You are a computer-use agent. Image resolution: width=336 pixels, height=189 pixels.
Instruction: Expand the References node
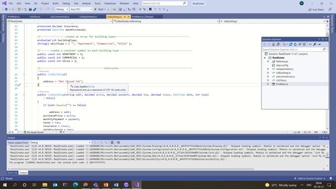click(x=268, y=61)
